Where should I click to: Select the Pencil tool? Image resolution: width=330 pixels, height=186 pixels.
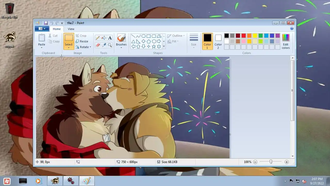[x=97, y=38]
